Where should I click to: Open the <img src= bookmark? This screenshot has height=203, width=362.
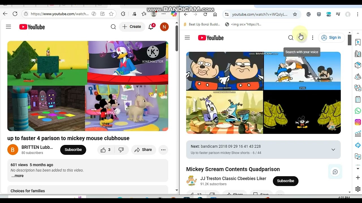(243, 24)
